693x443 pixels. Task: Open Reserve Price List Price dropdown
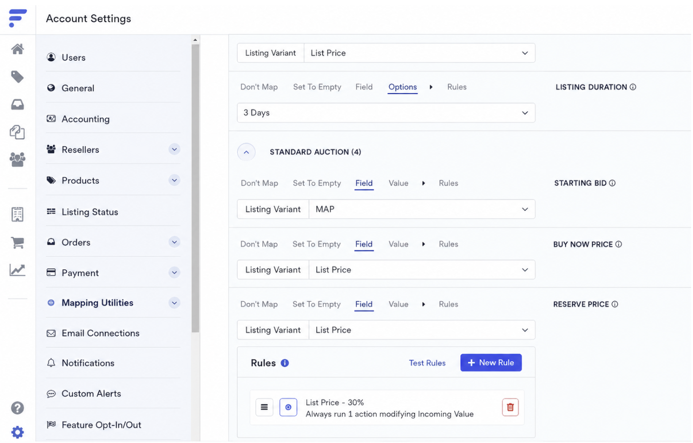[x=422, y=330]
